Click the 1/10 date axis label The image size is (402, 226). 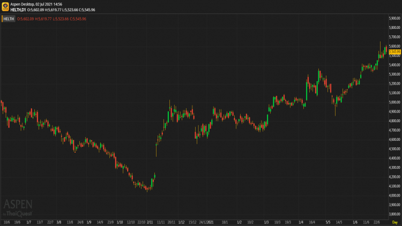[x=120, y=222]
